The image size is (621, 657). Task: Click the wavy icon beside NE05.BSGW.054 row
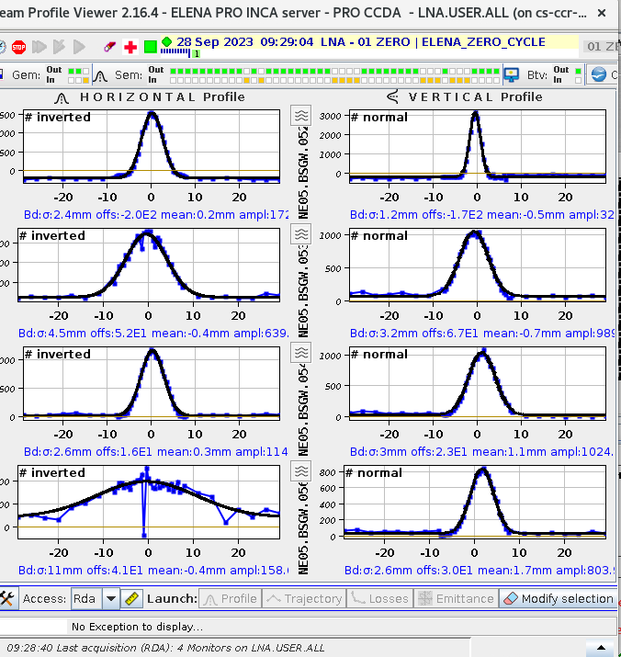(300, 353)
